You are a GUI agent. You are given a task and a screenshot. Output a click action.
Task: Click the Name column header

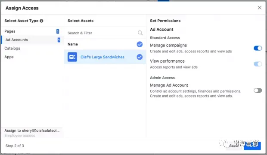(73, 44)
